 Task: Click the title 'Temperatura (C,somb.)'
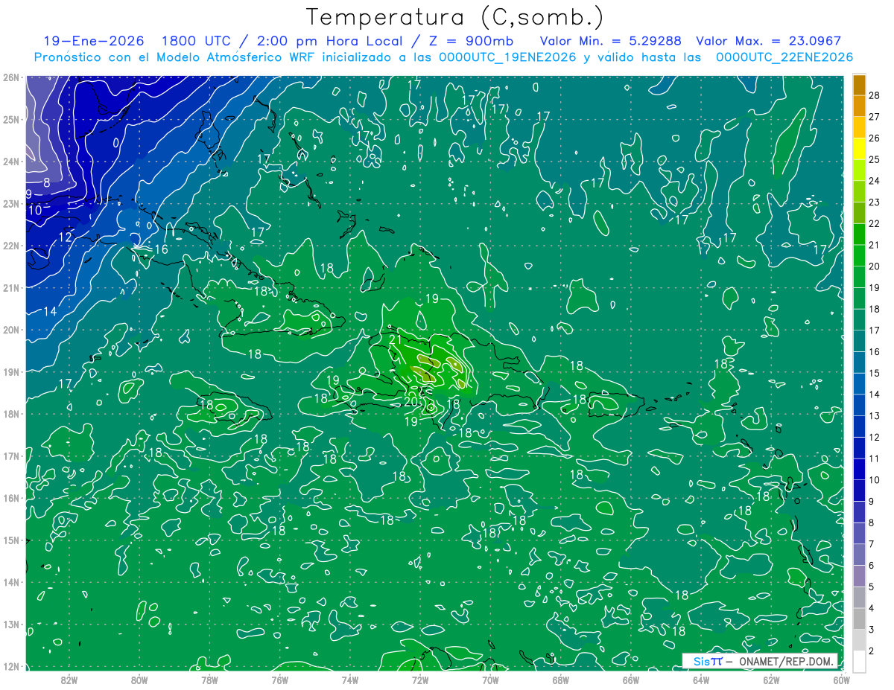[455, 17]
